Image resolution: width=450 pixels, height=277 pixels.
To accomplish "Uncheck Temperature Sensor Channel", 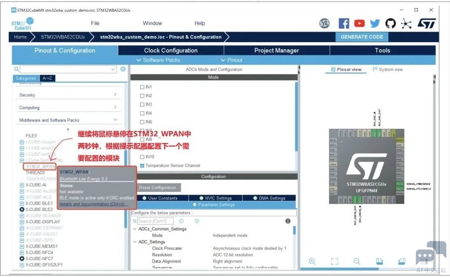I will [142, 166].
